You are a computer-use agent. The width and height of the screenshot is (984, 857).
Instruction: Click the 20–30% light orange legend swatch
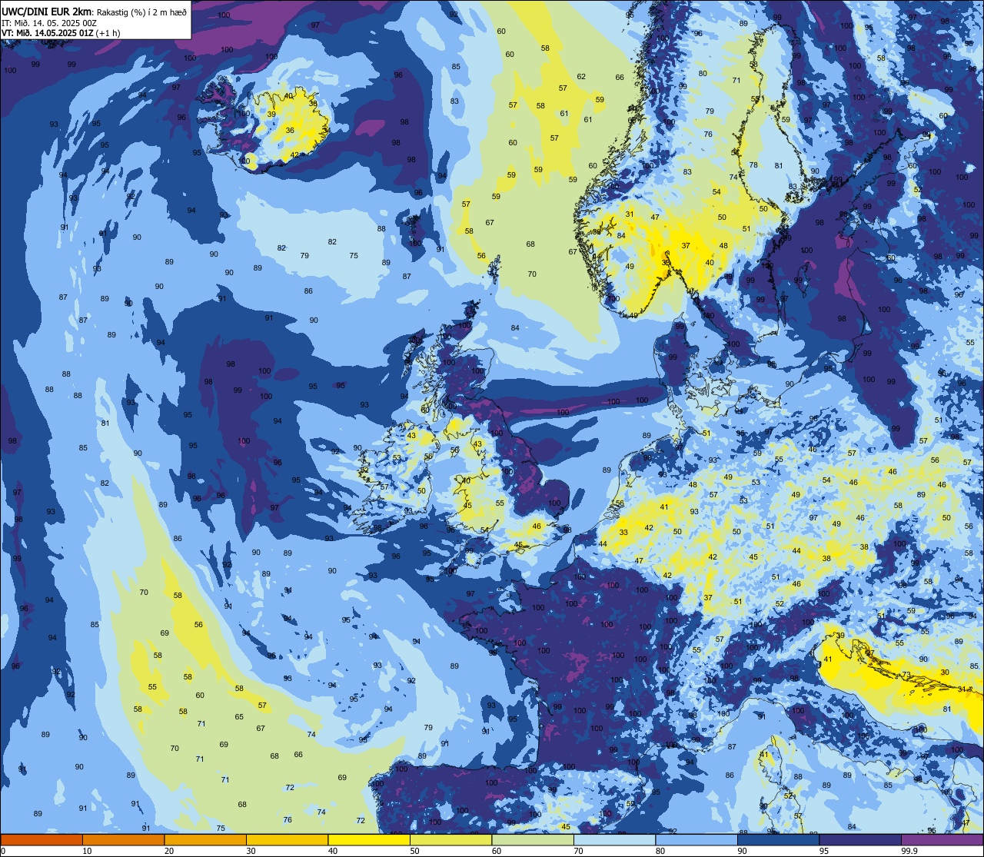click(205, 839)
